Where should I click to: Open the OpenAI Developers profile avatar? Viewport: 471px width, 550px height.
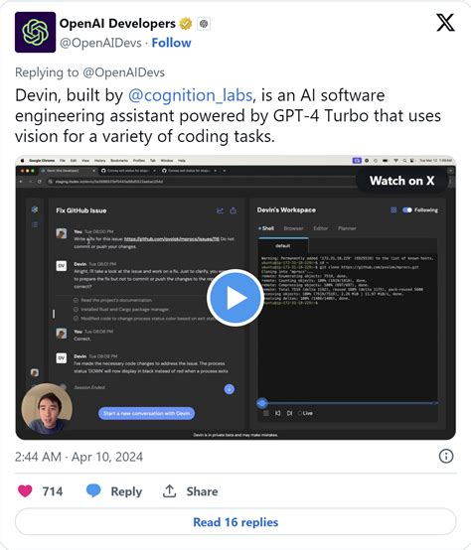point(35,32)
